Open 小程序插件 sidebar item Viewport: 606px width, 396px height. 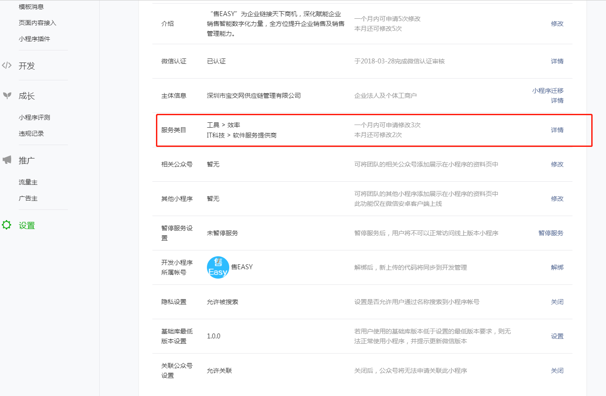click(34, 39)
